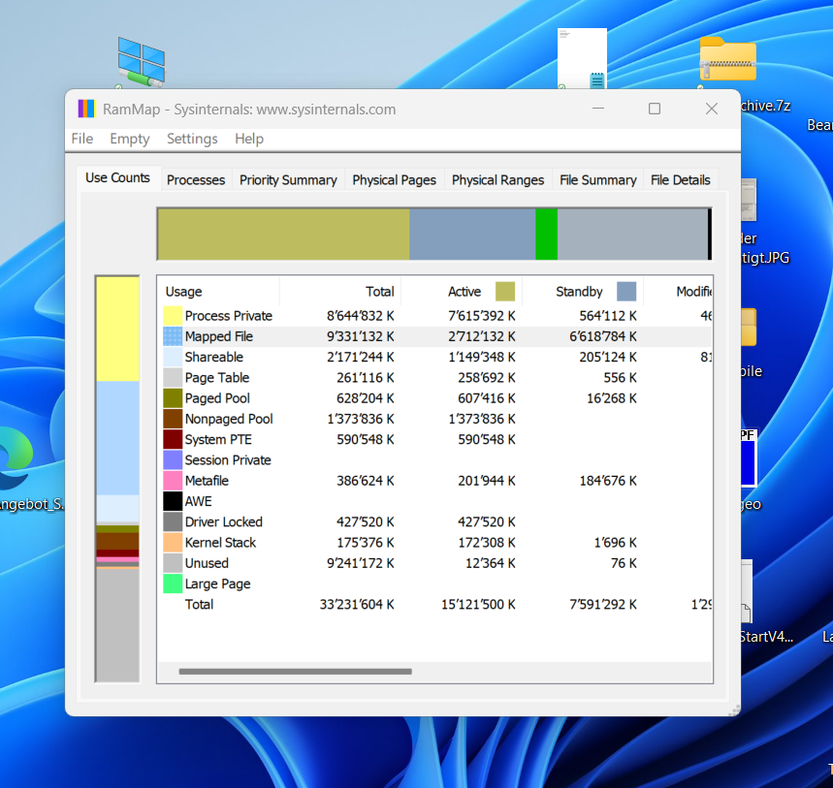Click the RamMap app icon in title bar

point(86,109)
